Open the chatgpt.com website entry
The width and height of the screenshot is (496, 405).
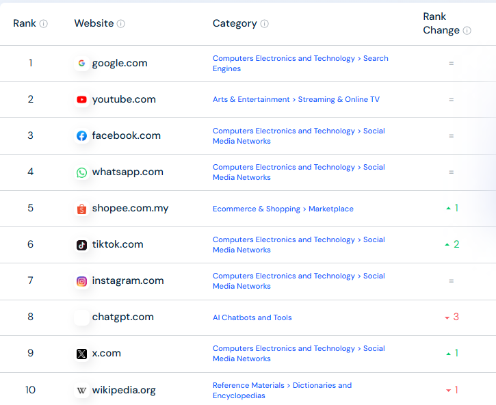122,317
